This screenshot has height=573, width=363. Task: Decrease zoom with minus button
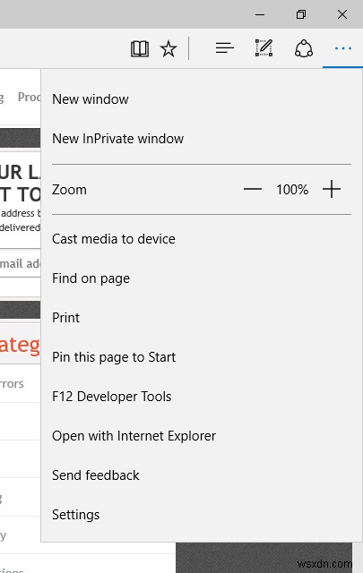(253, 189)
